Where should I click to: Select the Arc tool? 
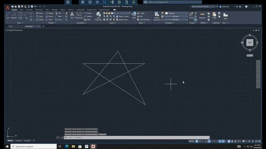coord(27,15)
